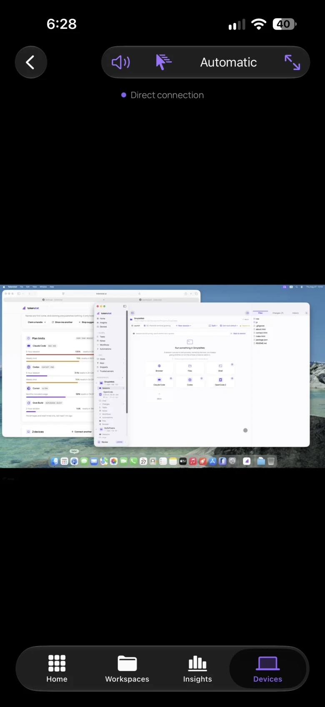
Task: Open App Store from the Mac dock
Action: pyautogui.click(x=212, y=461)
